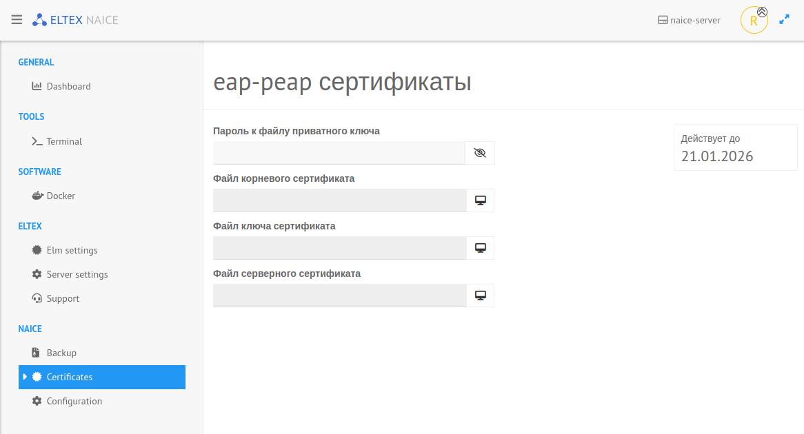The width and height of the screenshot is (804, 434).
Task: Toggle fullscreen with expand arrows icon
Action: pos(784,20)
